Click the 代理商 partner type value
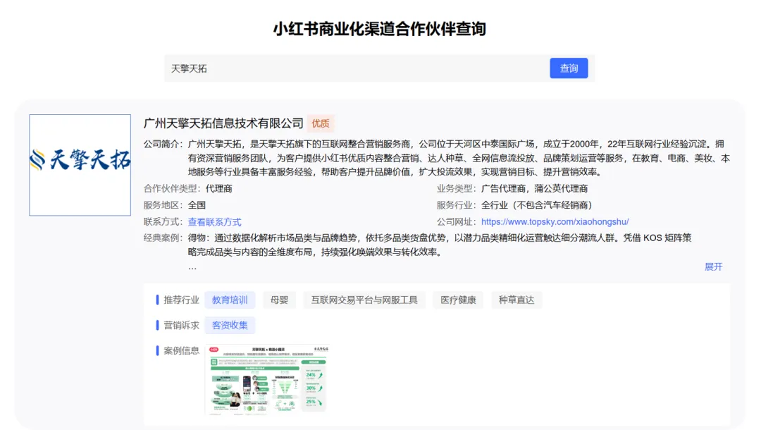The image size is (761, 430). [219, 188]
